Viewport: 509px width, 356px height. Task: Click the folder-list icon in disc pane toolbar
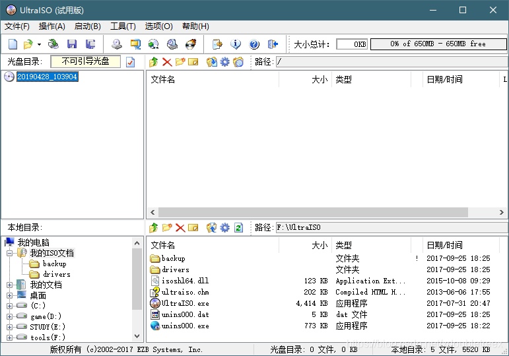[238, 61]
